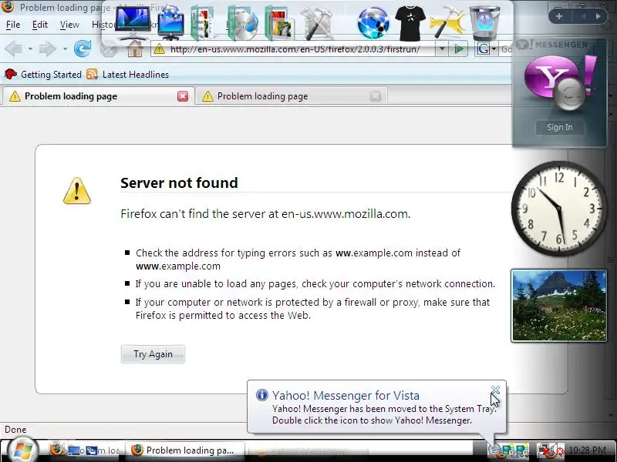617x462 pixels.
Task: Open the music disc folder dock icon
Action: (243, 24)
